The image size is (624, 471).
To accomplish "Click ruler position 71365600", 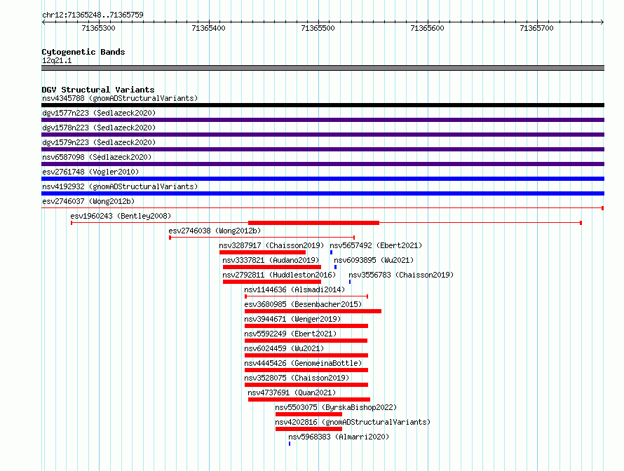I will [427, 28].
